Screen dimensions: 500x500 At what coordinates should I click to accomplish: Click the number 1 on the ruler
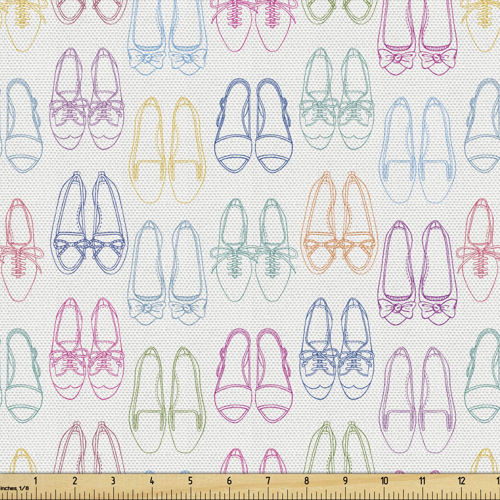coord(36,480)
